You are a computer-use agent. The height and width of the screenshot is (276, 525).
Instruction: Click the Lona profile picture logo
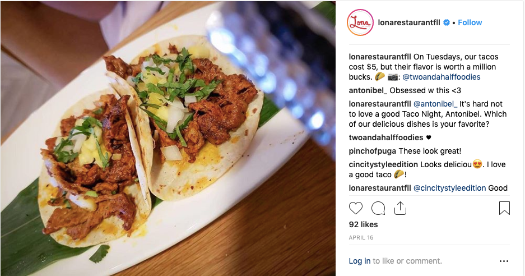[360, 22]
